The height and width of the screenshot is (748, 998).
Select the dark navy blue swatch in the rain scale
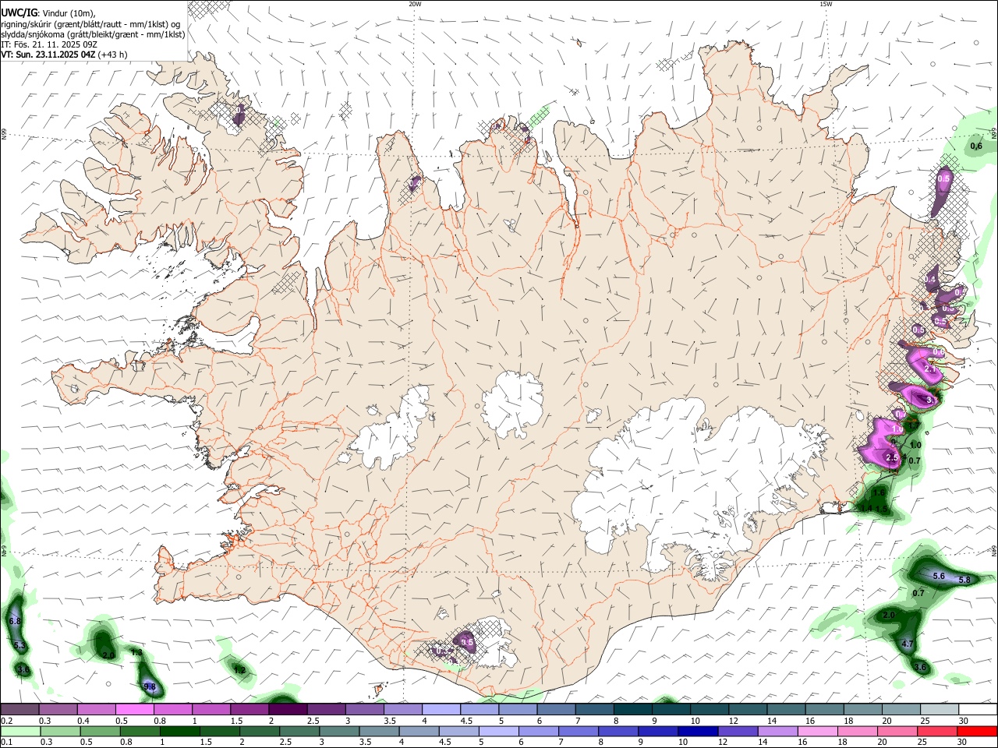[x=696, y=732]
